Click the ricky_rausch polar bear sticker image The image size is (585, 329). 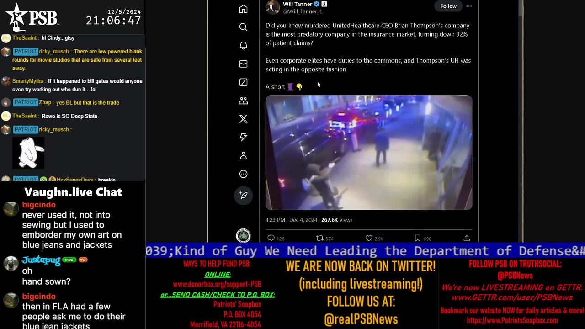tap(28, 153)
